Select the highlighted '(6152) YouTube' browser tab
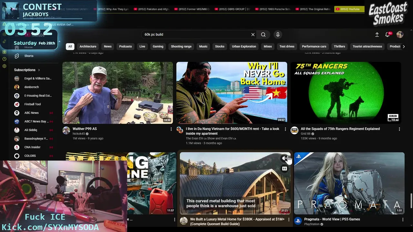The height and width of the screenshot is (232, 413). coord(349,9)
